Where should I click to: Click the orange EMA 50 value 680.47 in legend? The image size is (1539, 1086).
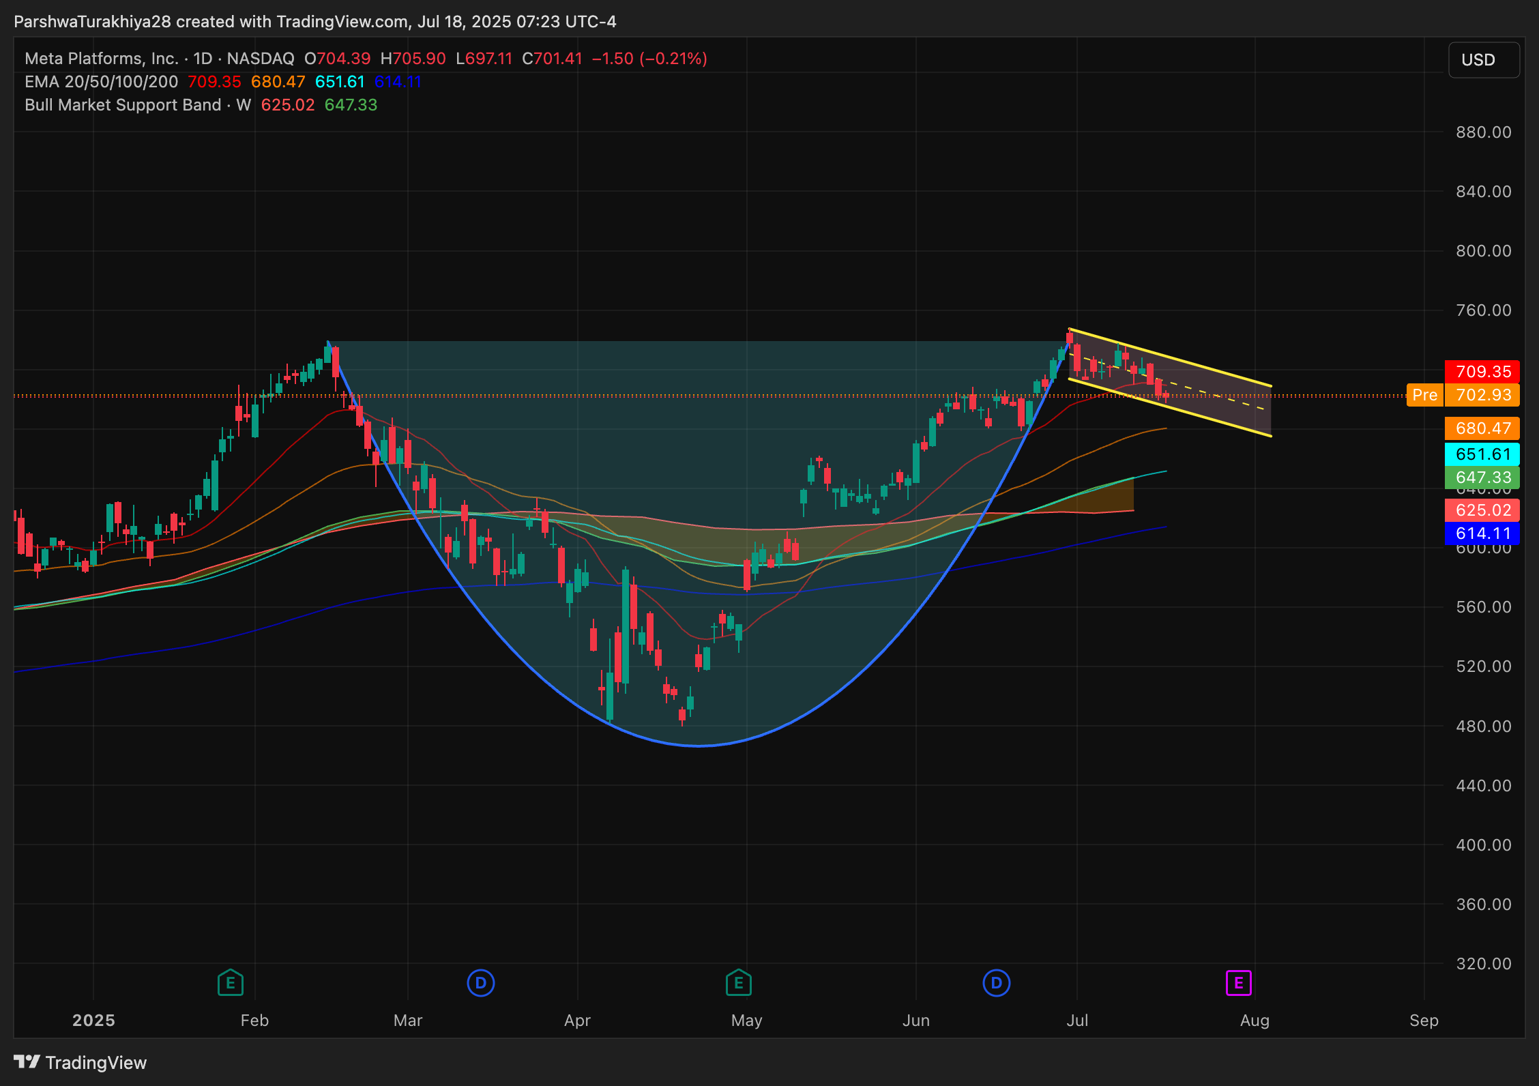coord(278,82)
